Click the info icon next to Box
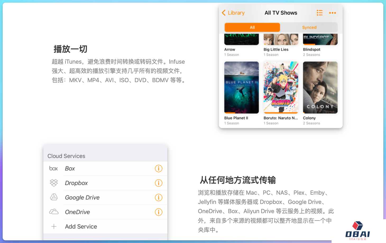This screenshot has height=243, width=386. (158, 169)
